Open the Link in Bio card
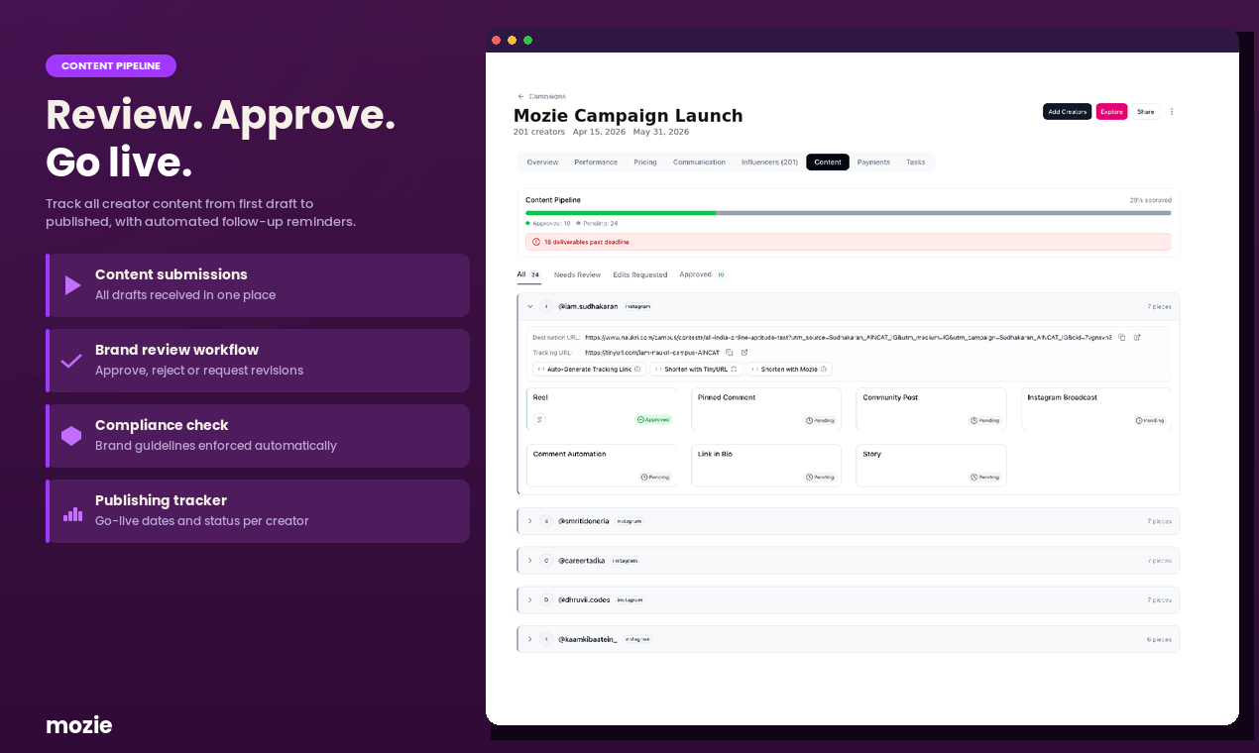 (766, 465)
